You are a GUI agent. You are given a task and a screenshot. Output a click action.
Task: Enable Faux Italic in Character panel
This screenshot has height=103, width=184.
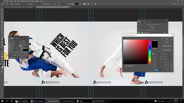[13, 52]
